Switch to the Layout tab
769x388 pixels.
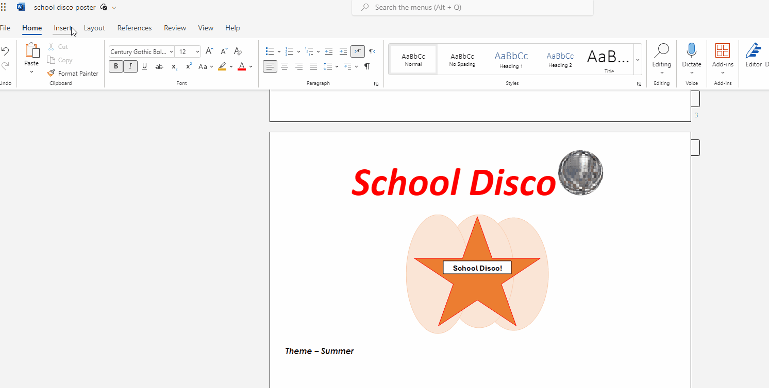click(94, 28)
